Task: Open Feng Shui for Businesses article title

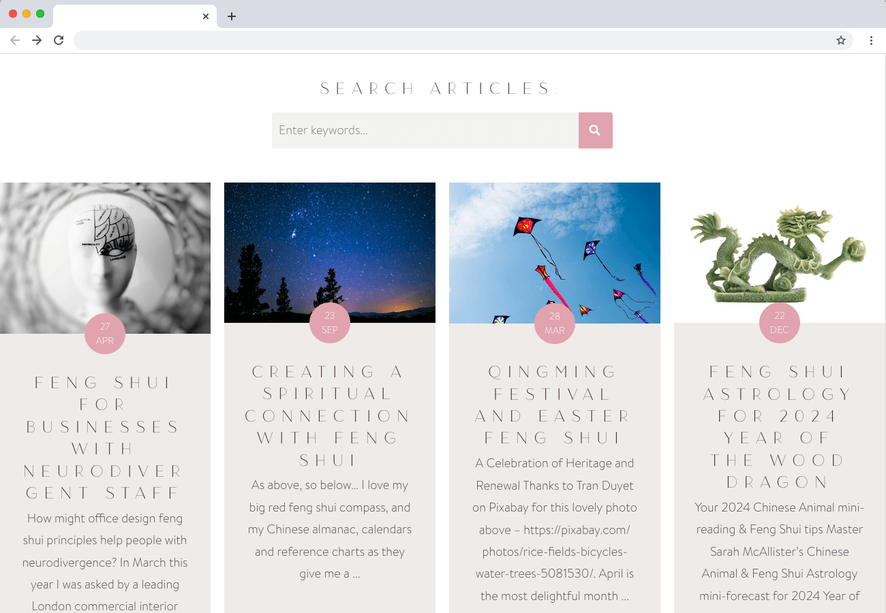Action: pos(105,438)
